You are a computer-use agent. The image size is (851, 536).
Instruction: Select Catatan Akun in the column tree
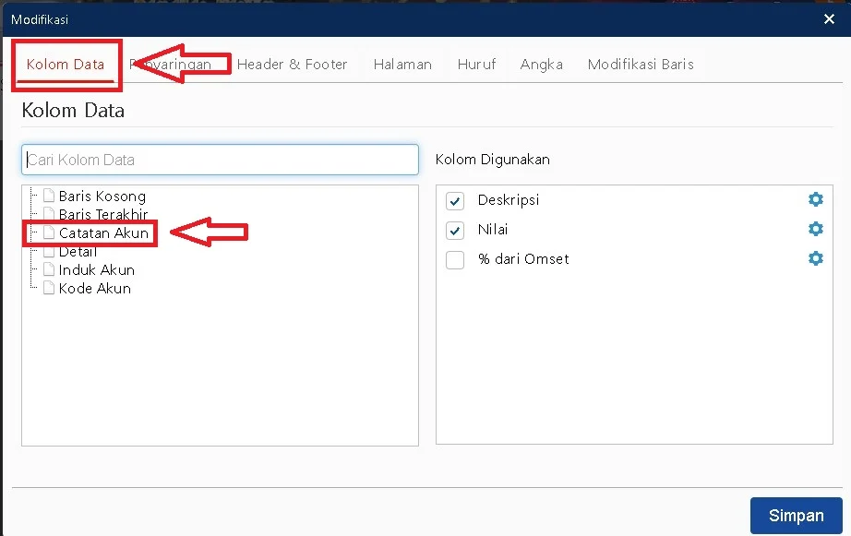tap(102, 233)
